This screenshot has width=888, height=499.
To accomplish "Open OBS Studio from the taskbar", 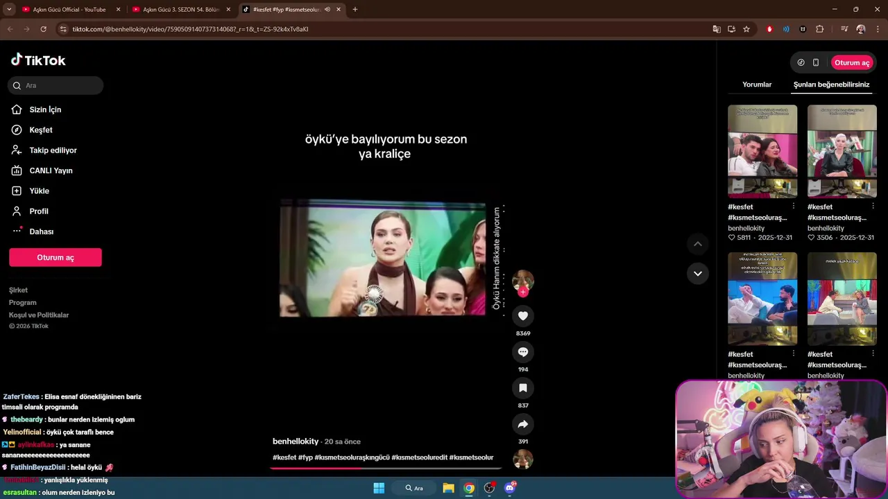I will click(x=489, y=488).
